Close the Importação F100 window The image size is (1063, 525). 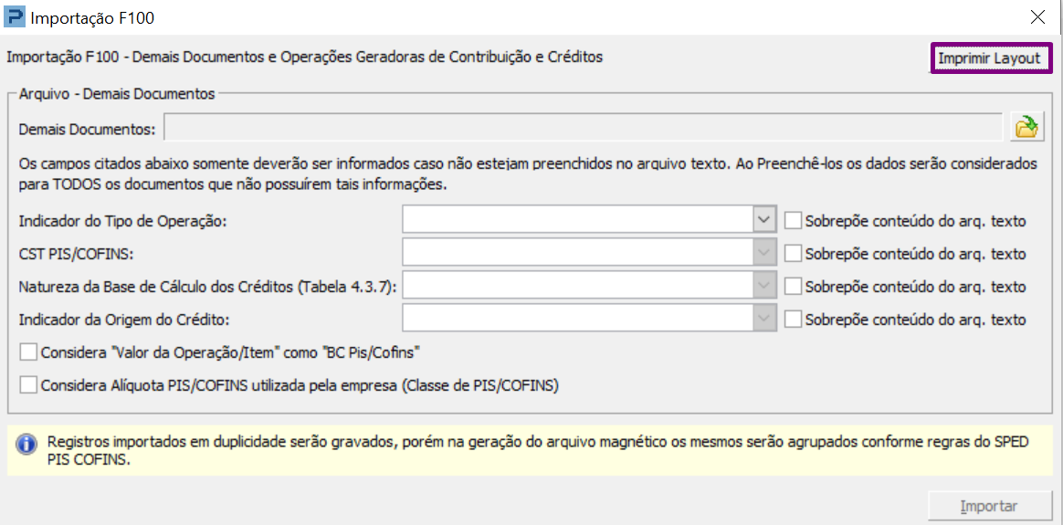click(x=1037, y=16)
